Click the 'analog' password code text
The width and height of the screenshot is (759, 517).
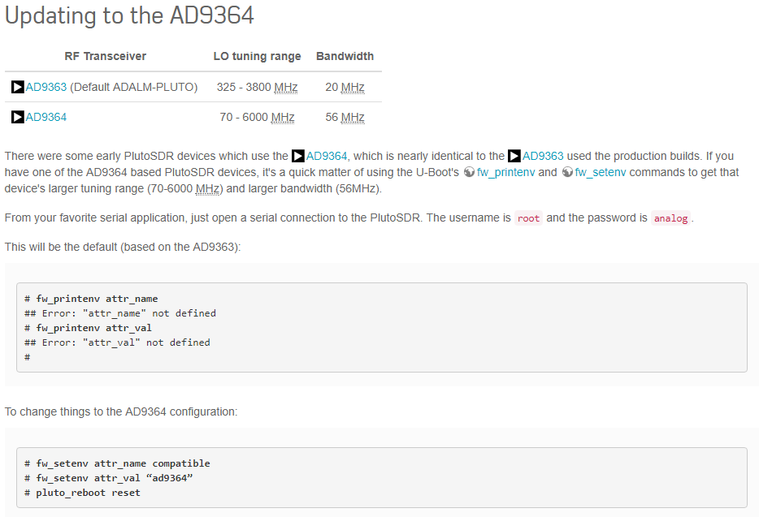pyautogui.click(x=670, y=218)
